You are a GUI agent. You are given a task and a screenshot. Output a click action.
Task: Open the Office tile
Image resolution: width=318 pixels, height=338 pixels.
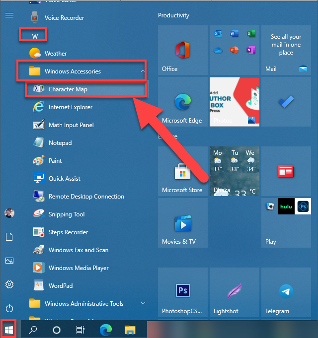(x=183, y=50)
